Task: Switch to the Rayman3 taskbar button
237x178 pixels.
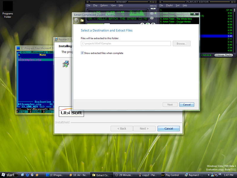Action: tap(194, 175)
